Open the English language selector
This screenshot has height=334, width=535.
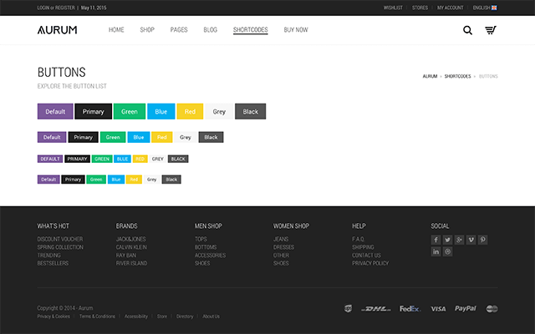point(485,8)
